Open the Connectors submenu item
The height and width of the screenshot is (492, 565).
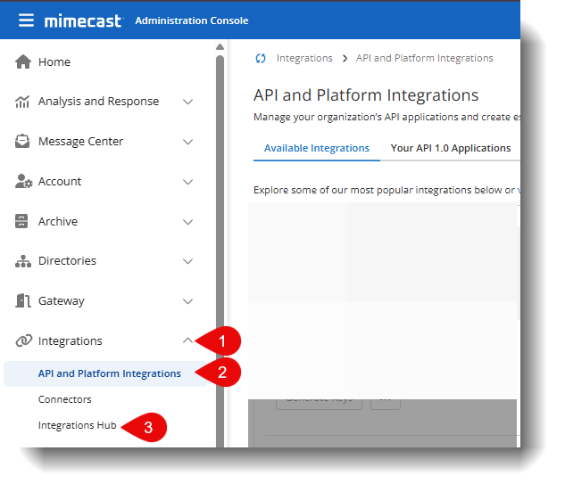pyautogui.click(x=65, y=399)
